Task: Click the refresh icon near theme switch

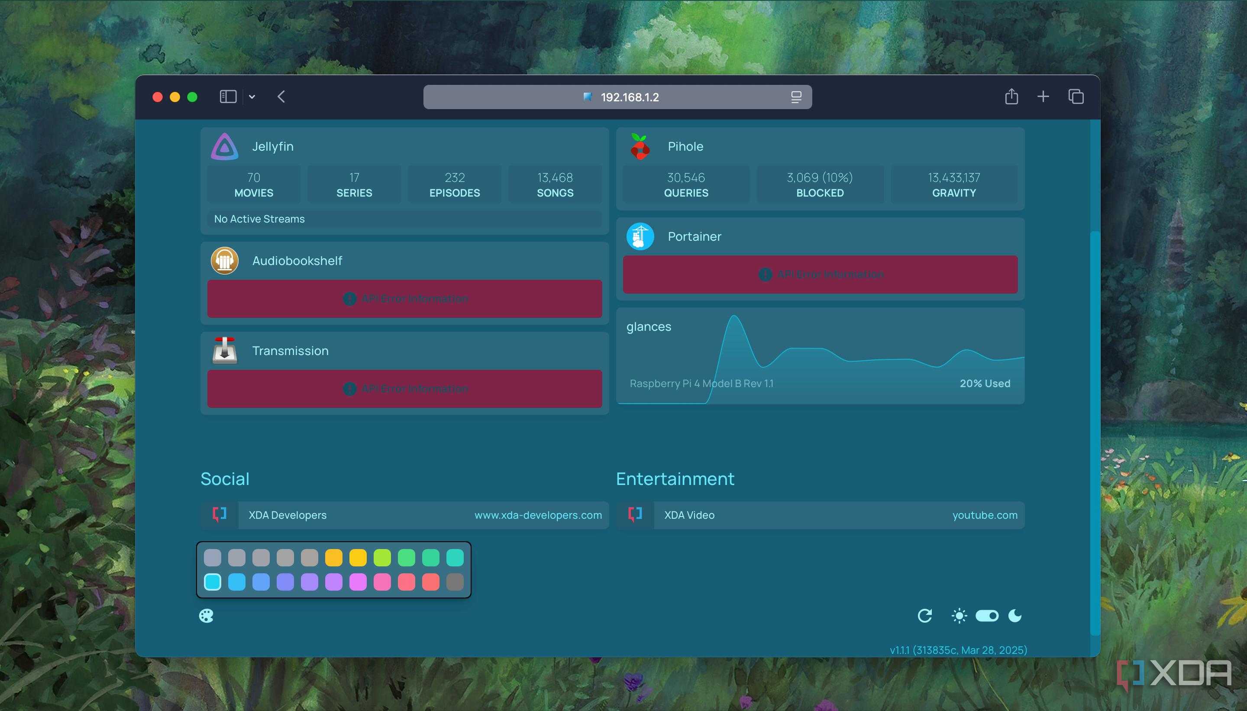Action: pyautogui.click(x=925, y=616)
